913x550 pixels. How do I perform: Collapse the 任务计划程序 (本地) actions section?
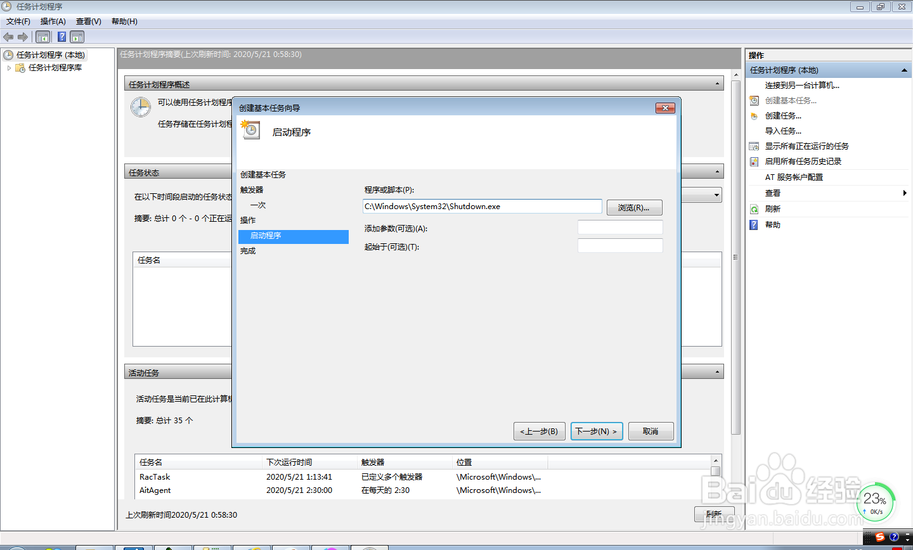tap(905, 70)
